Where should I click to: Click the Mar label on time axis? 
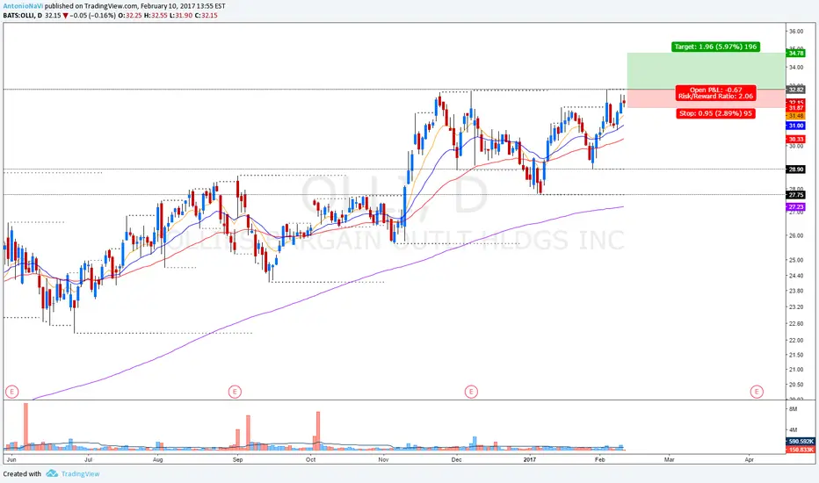669,459
